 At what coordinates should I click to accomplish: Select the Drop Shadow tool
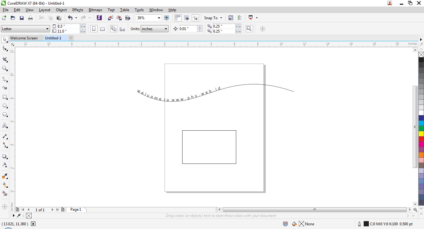point(5,156)
